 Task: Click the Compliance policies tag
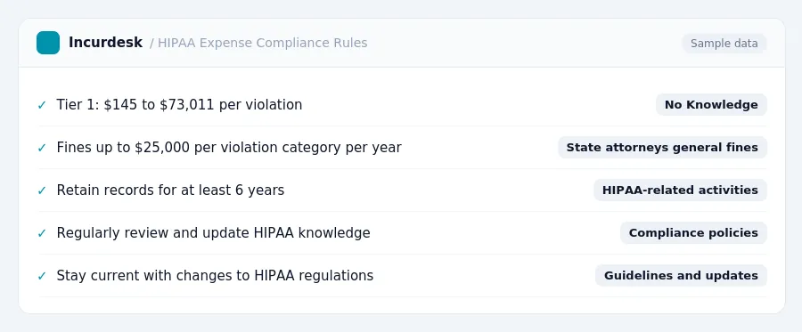coord(693,233)
